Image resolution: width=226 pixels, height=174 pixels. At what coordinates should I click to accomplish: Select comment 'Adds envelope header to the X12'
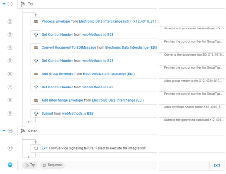(x=193, y=107)
